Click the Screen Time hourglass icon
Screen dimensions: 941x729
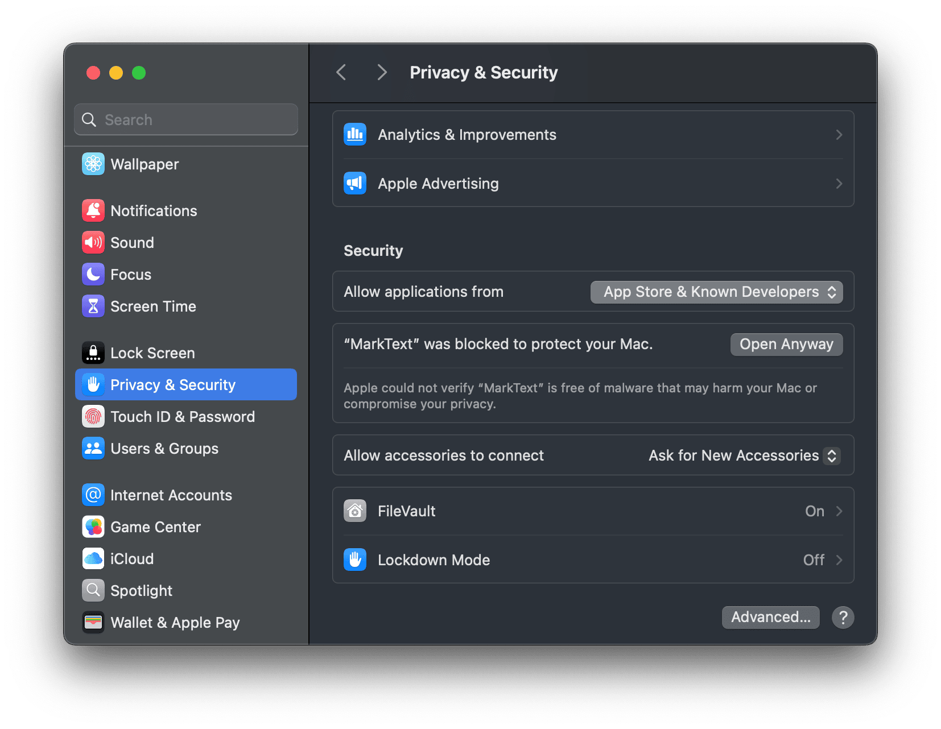coord(93,306)
